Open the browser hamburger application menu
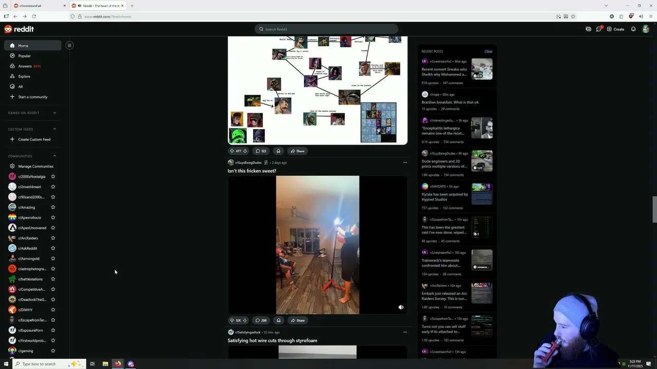This screenshot has height=369, width=657. [x=650, y=16]
